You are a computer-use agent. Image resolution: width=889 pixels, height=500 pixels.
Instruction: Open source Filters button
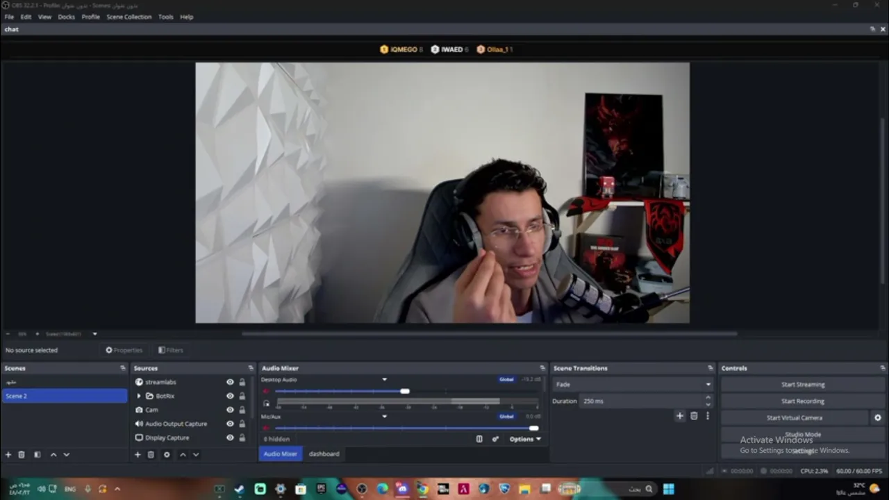(x=170, y=350)
